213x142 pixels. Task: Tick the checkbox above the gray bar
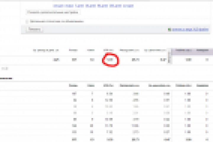click(x=27, y=22)
